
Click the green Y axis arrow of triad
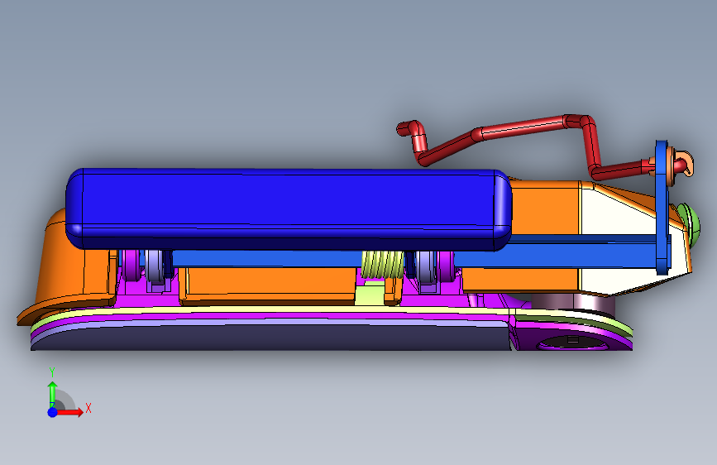coord(53,394)
